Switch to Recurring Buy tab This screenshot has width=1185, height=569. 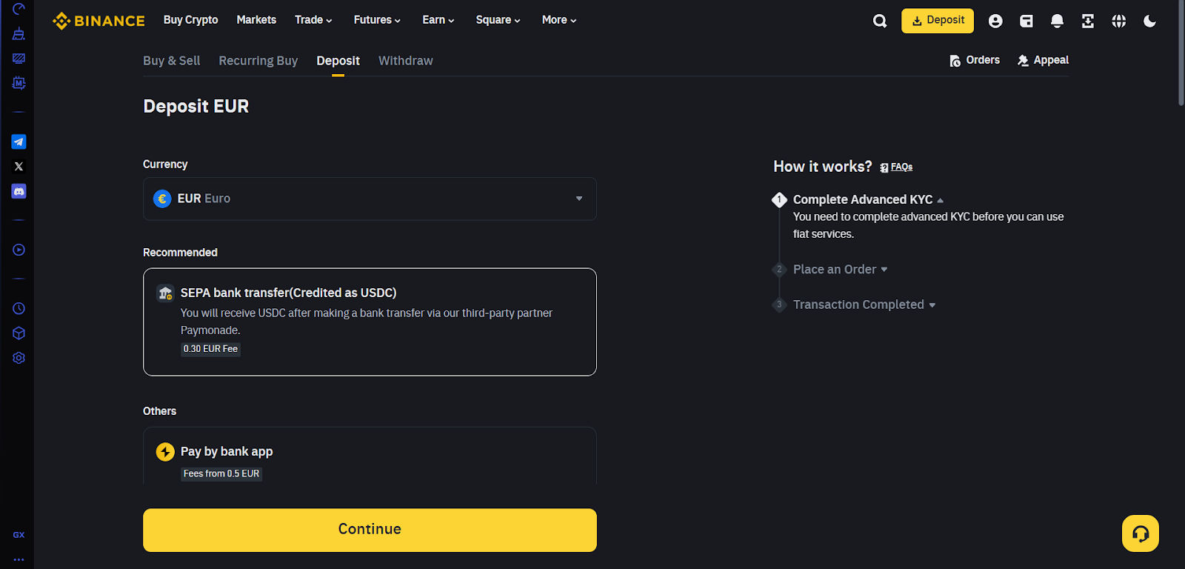coord(258,61)
